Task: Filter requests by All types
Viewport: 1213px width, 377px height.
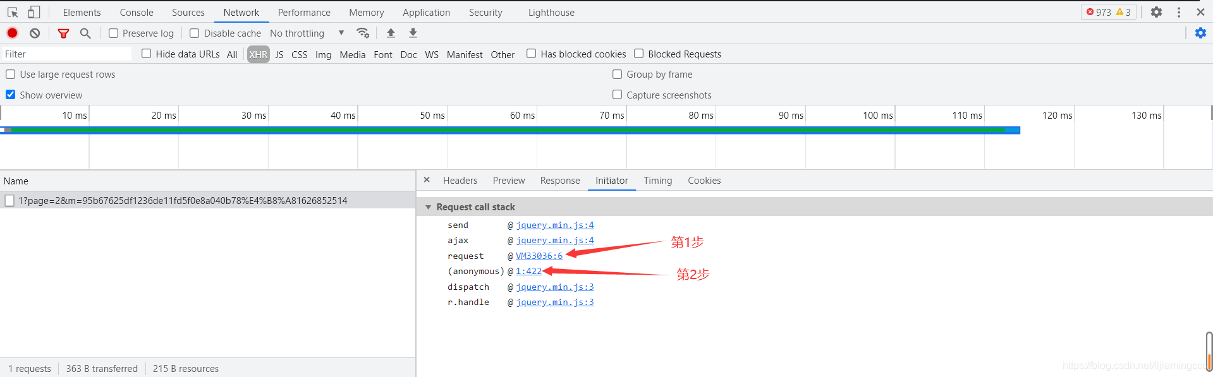Action: [232, 54]
